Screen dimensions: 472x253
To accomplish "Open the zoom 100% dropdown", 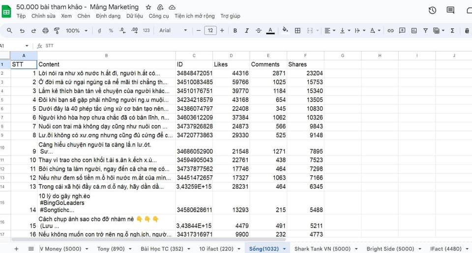I will (x=75, y=31).
